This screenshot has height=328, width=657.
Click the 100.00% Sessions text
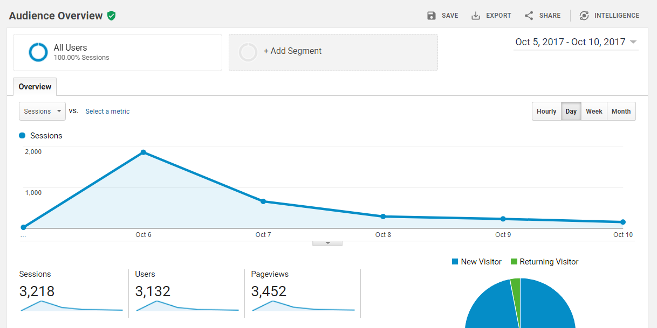(81, 58)
